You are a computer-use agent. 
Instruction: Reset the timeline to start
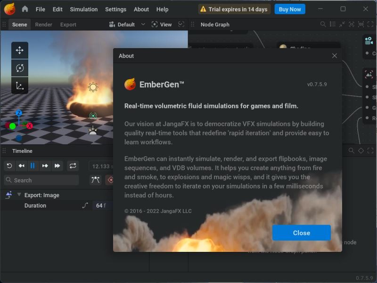pos(9,166)
